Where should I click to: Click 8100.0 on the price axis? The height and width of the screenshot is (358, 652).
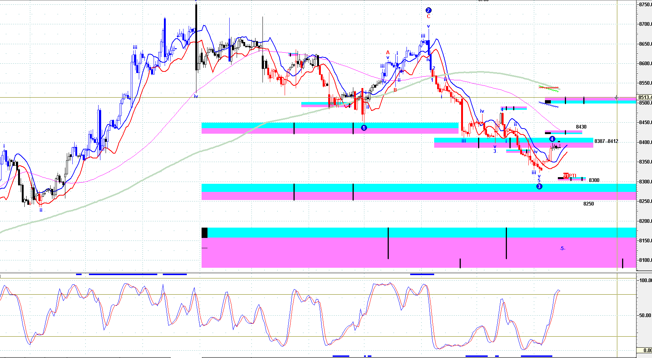point(645,260)
